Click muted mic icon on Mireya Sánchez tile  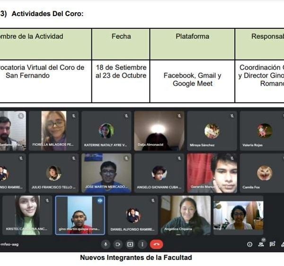pyautogui.click(x=232, y=116)
